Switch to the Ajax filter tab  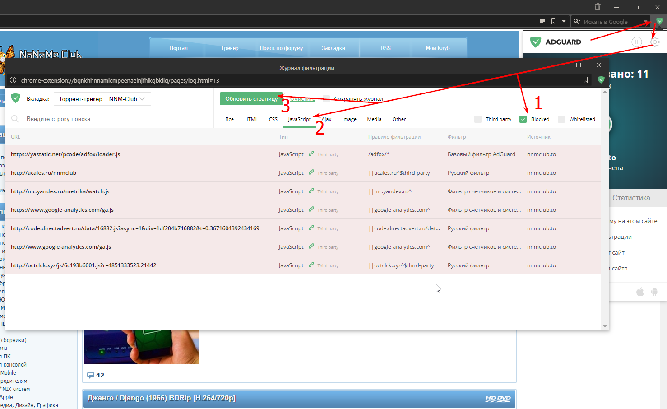tap(326, 119)
